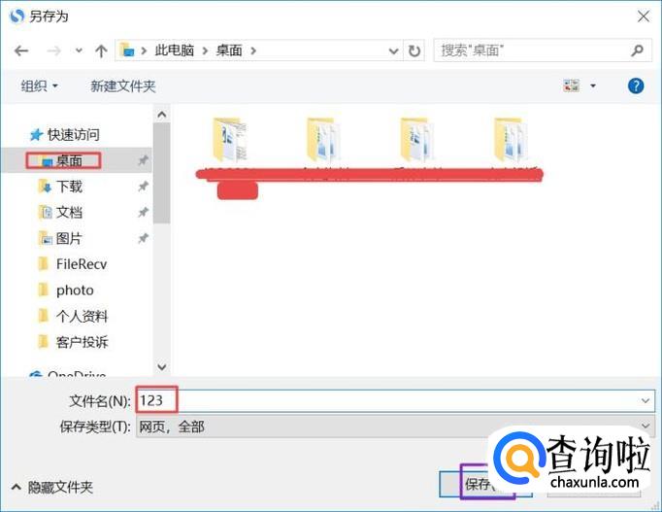Viewport: 662px width, 512px height.
Task: Unpin 下载 from quick access
Action: 143,186
